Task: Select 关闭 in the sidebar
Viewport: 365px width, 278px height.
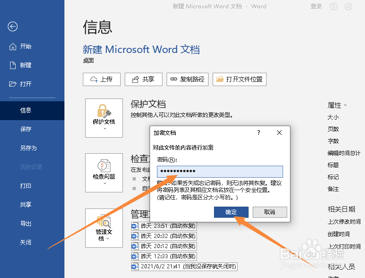Action: 32,243
